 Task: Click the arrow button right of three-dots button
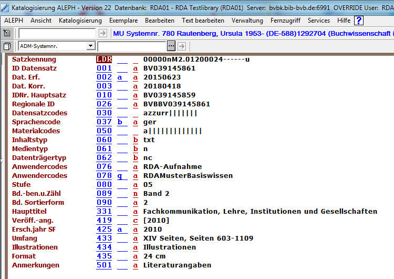tap(181, 46)
